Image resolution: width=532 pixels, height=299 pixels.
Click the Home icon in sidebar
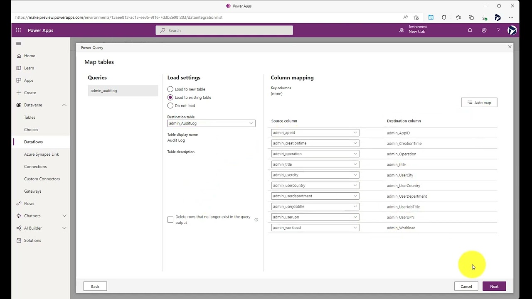pyautogui.click(x=19, y=56)
